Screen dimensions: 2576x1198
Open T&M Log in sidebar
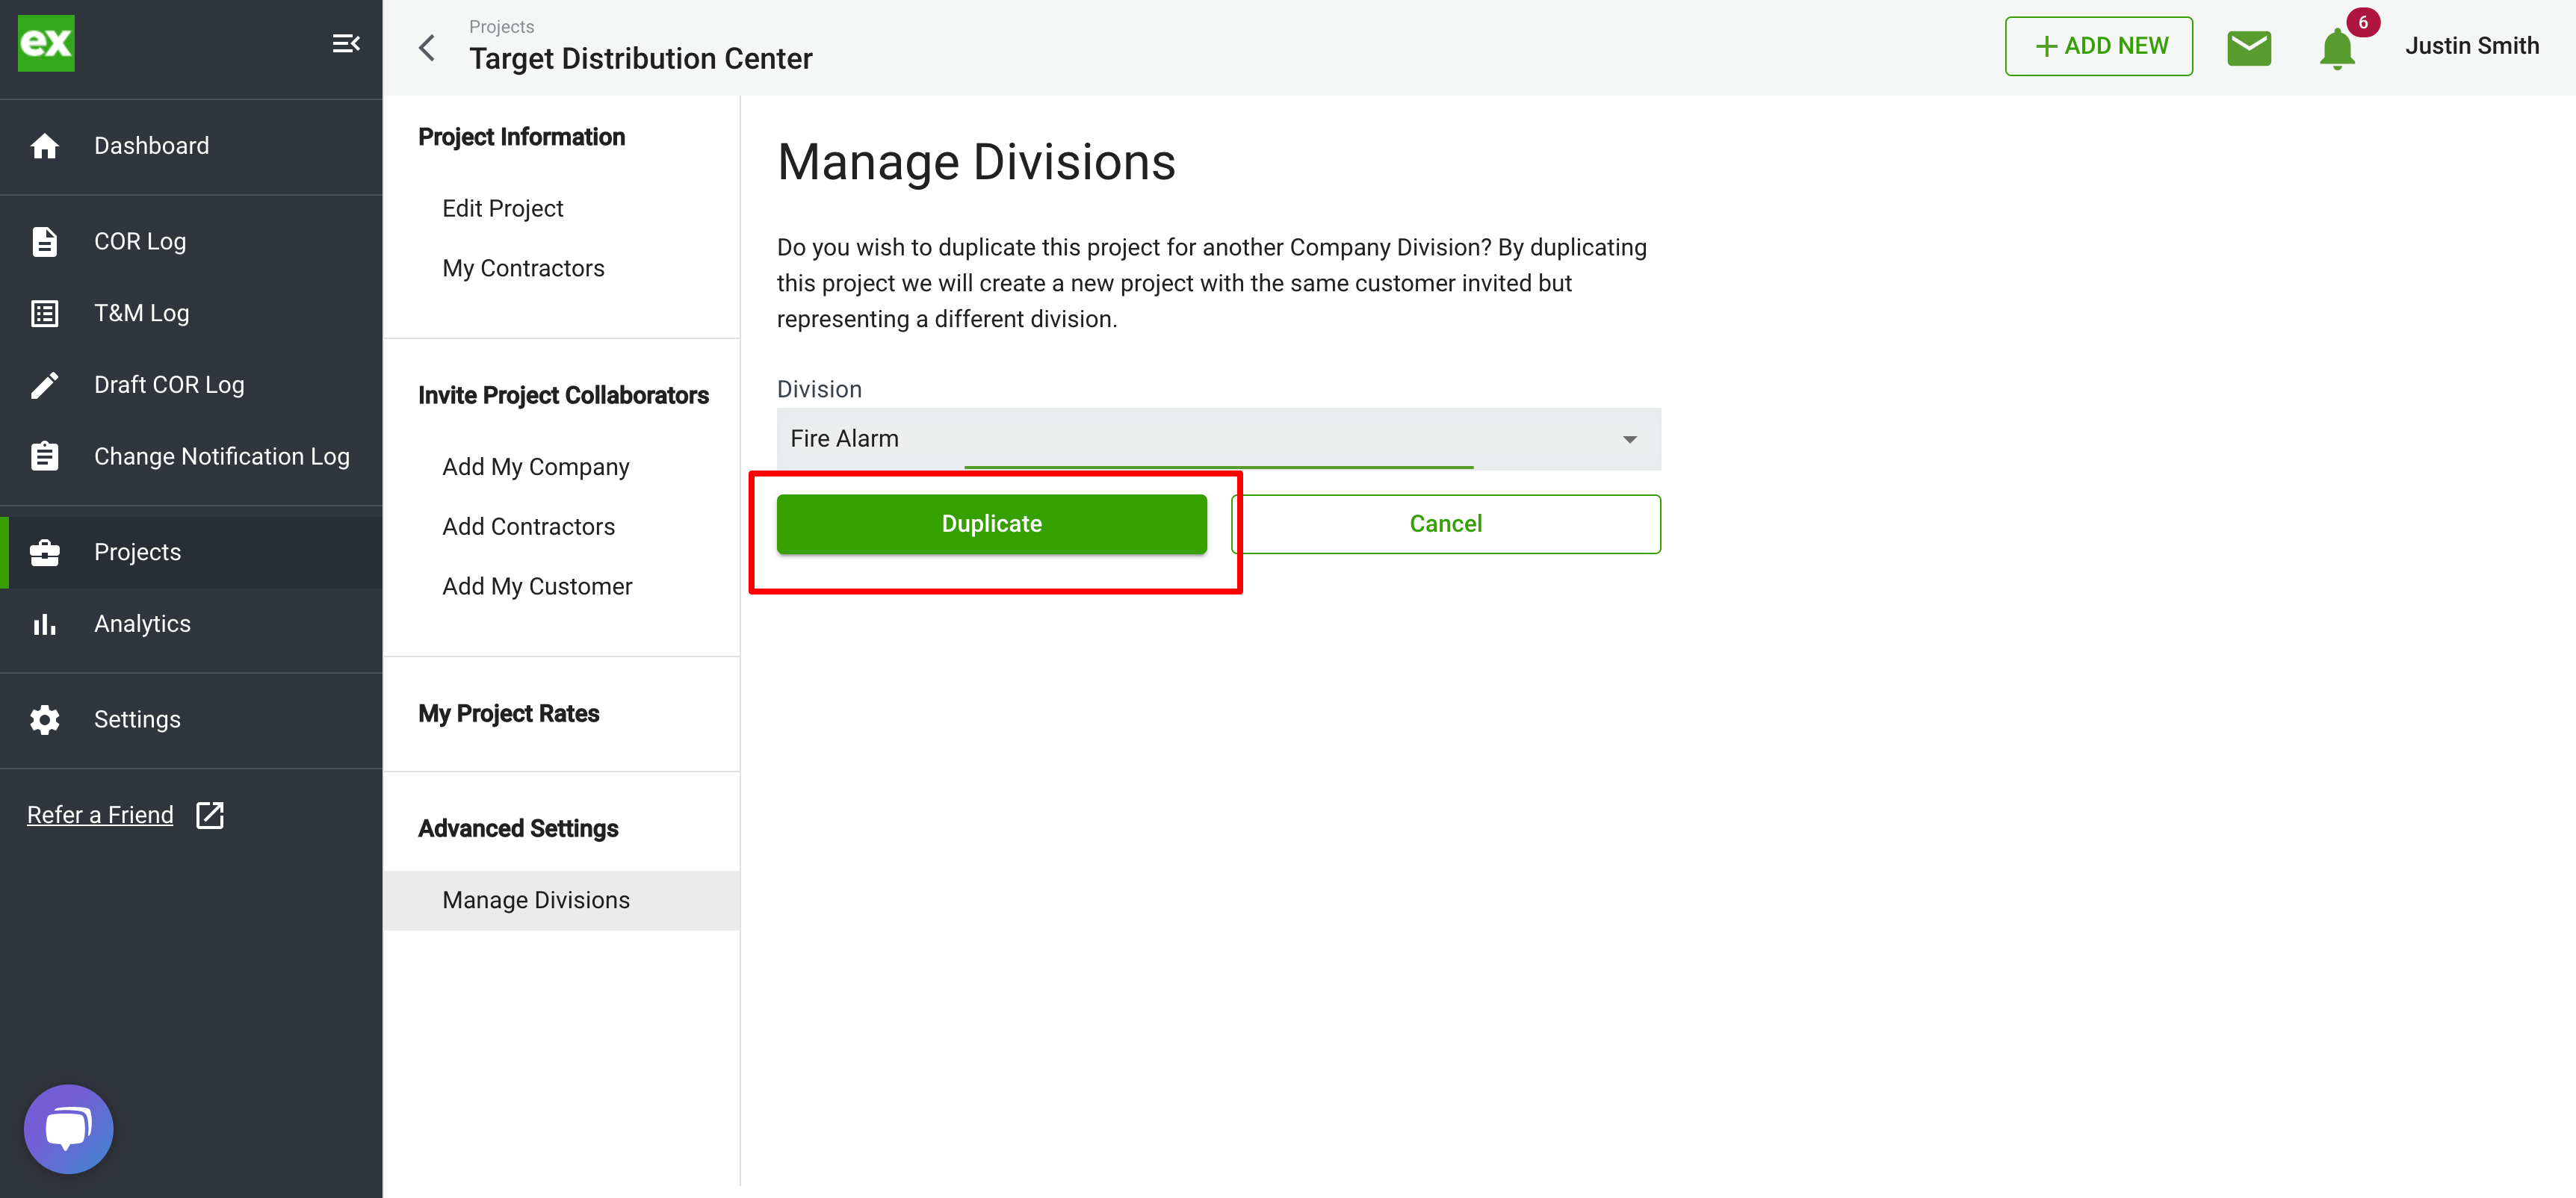191,314
